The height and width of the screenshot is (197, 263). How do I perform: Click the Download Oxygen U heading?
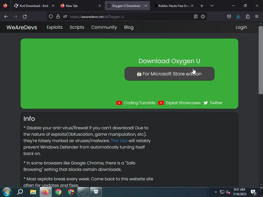tap(170, 61)
